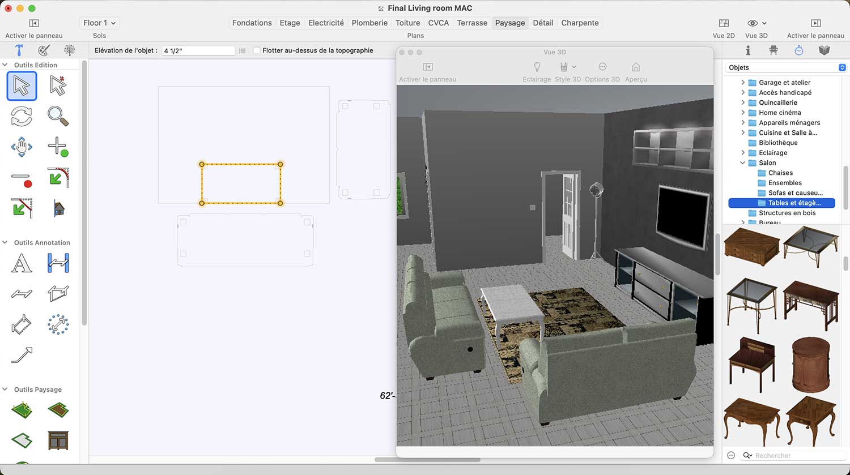Switch to the Charpente plan tab
Viewport: 850px width, 475px height.
click(x=580, y=23)
